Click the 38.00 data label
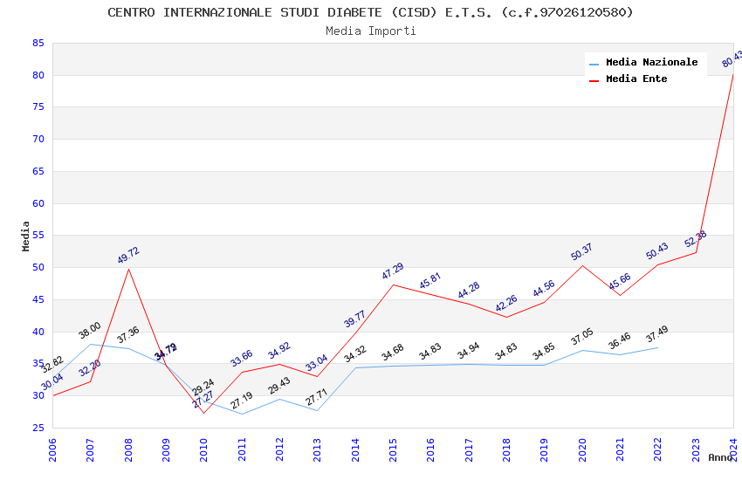Image resolution: width=742 pixels, height=480 pixels. [x=90, y=330]
